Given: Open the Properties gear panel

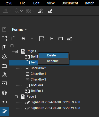Looking at the screenshot, I should (x=4, y=93).
